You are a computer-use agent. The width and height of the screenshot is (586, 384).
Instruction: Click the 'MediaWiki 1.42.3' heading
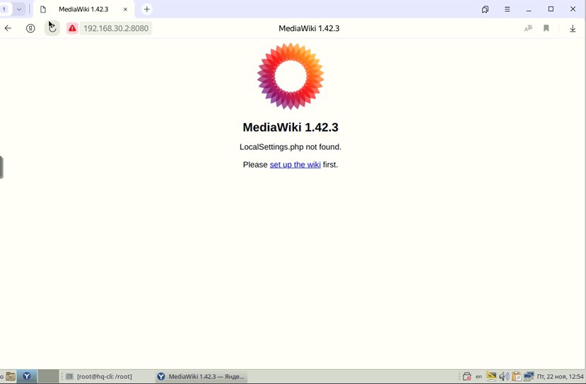click(291, 127)
